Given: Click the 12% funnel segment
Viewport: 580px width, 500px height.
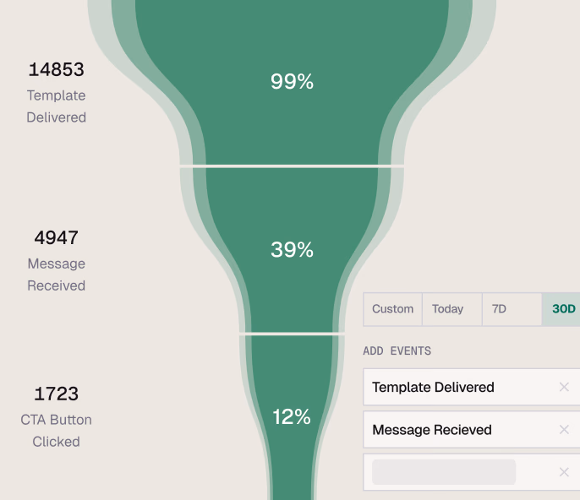Looking at the screenshot, I should (x=292, y=416).
